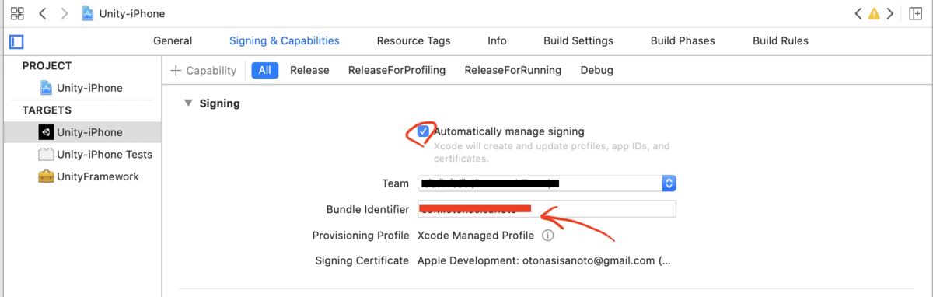Go forward with the right chevron
The image size is (933, 297).
click(65, 13)
